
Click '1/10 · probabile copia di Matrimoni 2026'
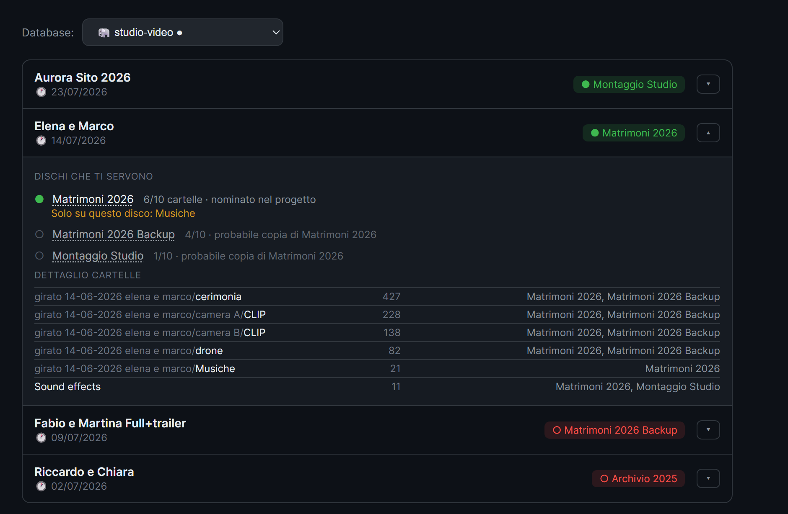(x=248, y=256)
